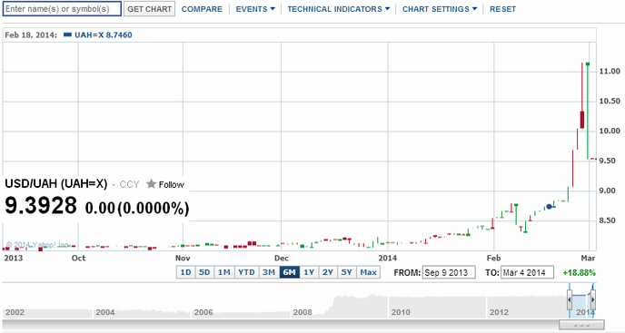Click the Follow star icon

point(151,184)
